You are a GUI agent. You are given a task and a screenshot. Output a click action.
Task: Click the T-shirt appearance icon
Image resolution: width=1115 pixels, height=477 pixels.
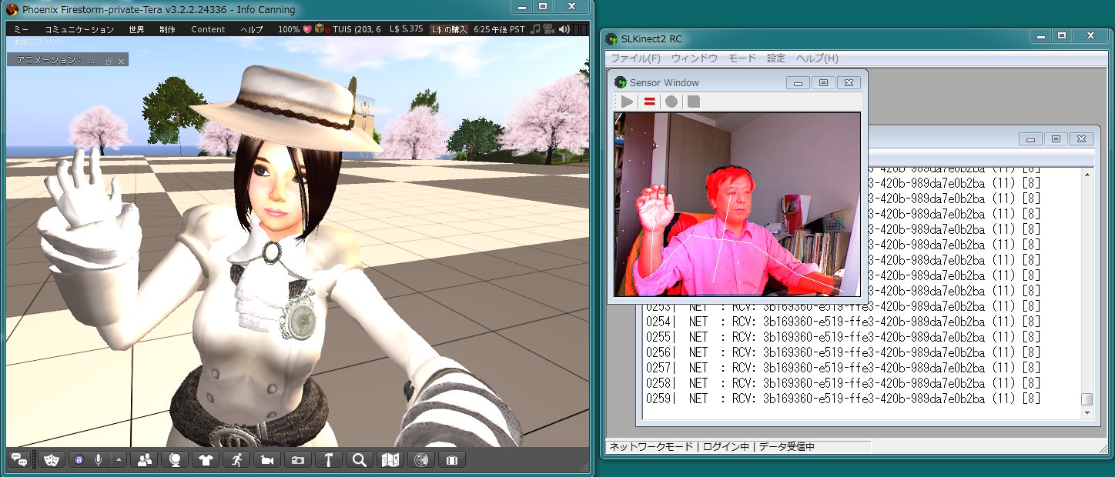click(206, 459)
